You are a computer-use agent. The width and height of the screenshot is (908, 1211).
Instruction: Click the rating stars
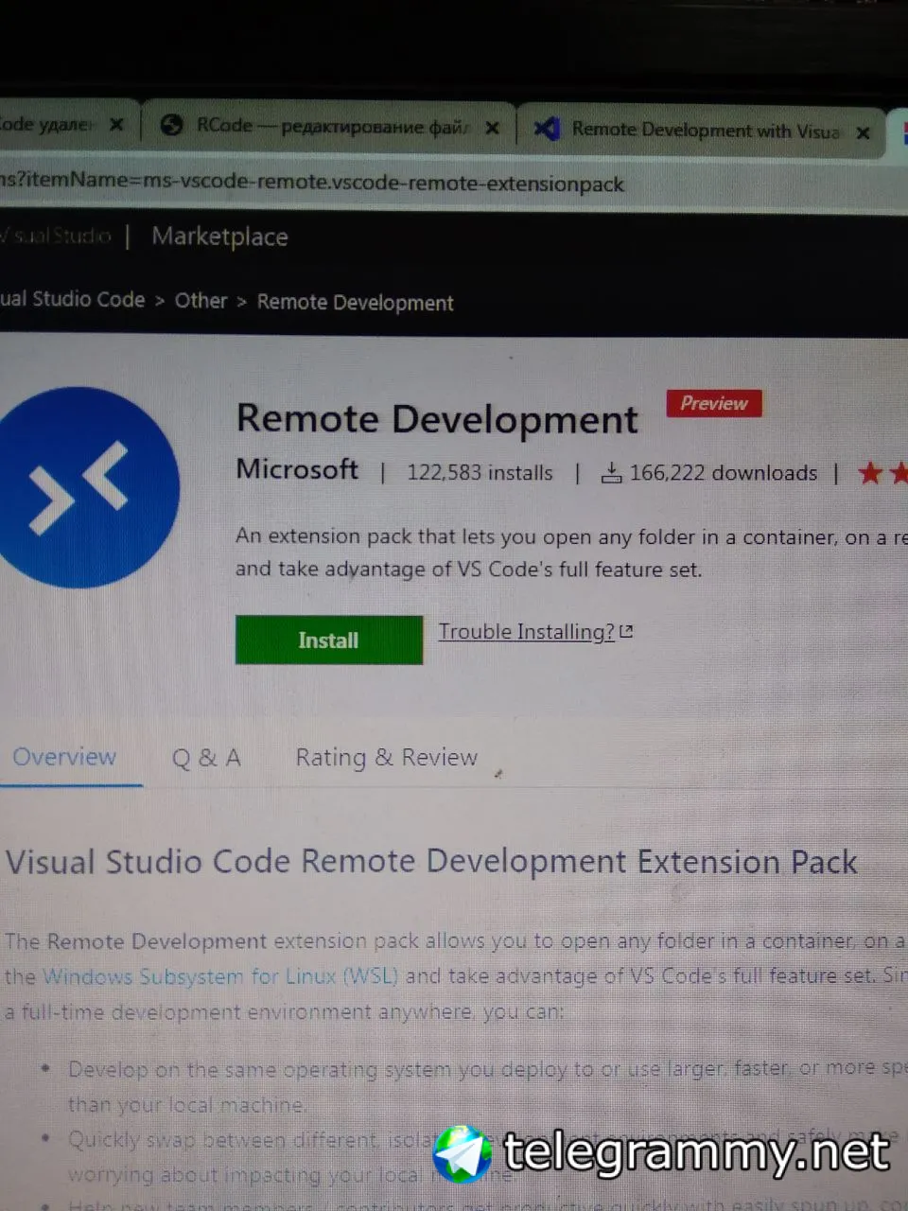coord(882,472)
